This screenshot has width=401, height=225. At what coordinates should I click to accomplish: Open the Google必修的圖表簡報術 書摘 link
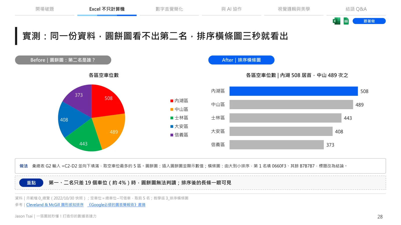[x=116, y=205]
